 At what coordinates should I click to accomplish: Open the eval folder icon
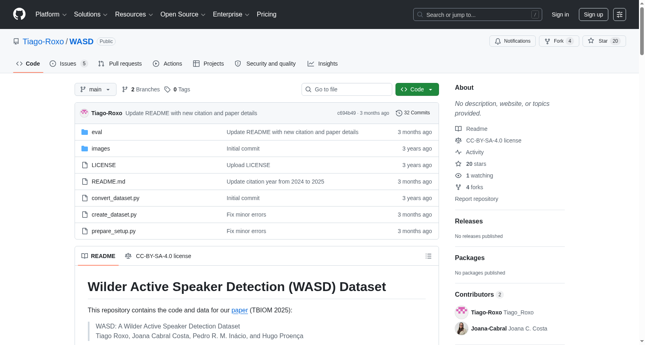pyautogui.click(x=85, y=132)
